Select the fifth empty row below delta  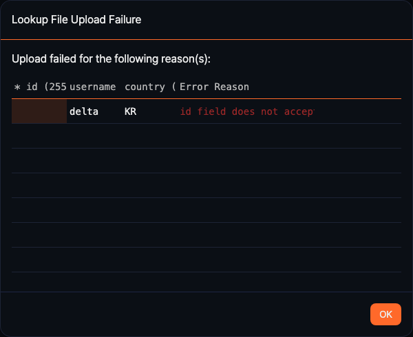point(206,235)
